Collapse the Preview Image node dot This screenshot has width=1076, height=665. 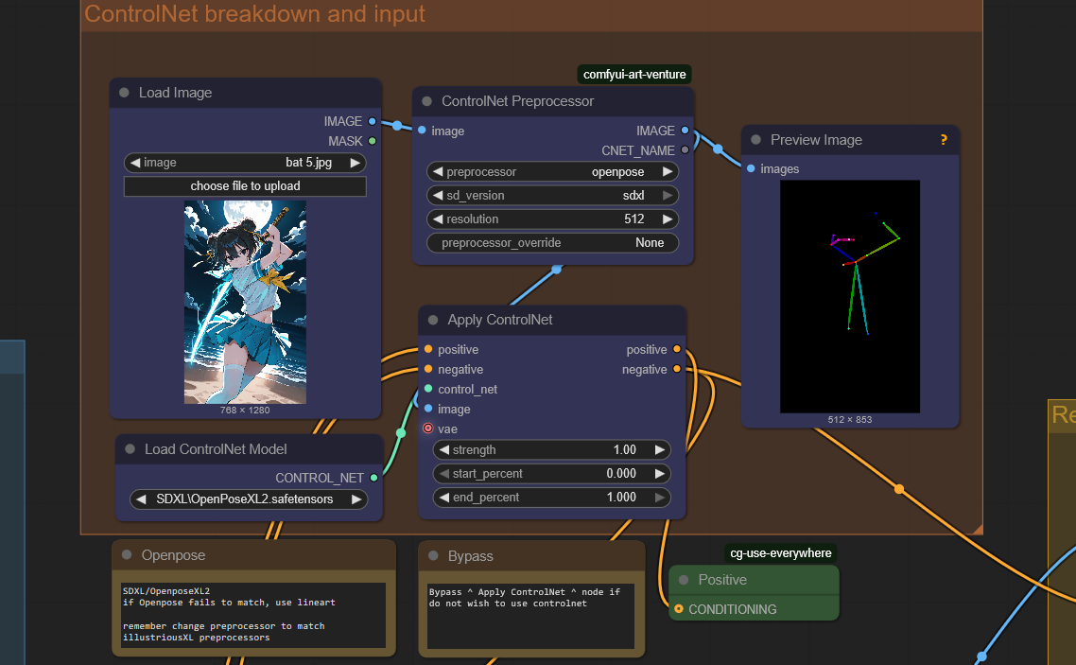755,140
